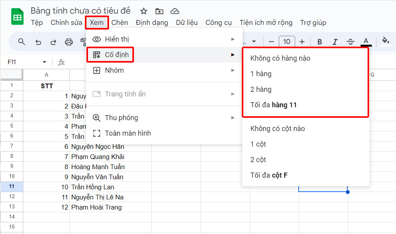The width and height of the screenshot is (396, 234).
Task: Select the red text color swatch
Action: (x=366, y=42)
